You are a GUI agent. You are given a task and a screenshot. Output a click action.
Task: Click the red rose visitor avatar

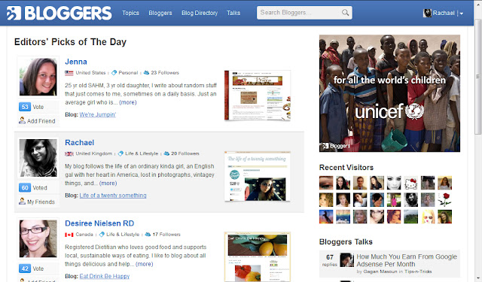pos(444,200)
